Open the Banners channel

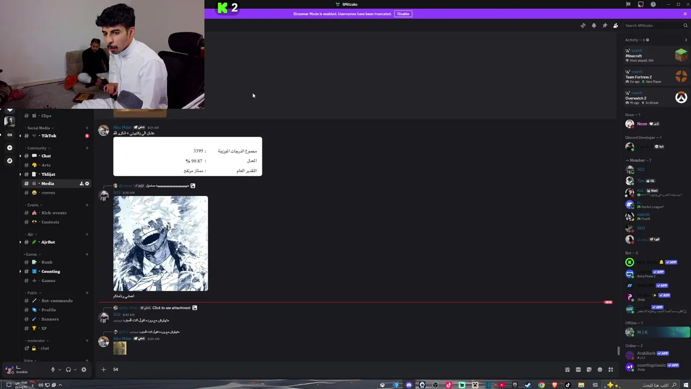[x=57, y=319]
